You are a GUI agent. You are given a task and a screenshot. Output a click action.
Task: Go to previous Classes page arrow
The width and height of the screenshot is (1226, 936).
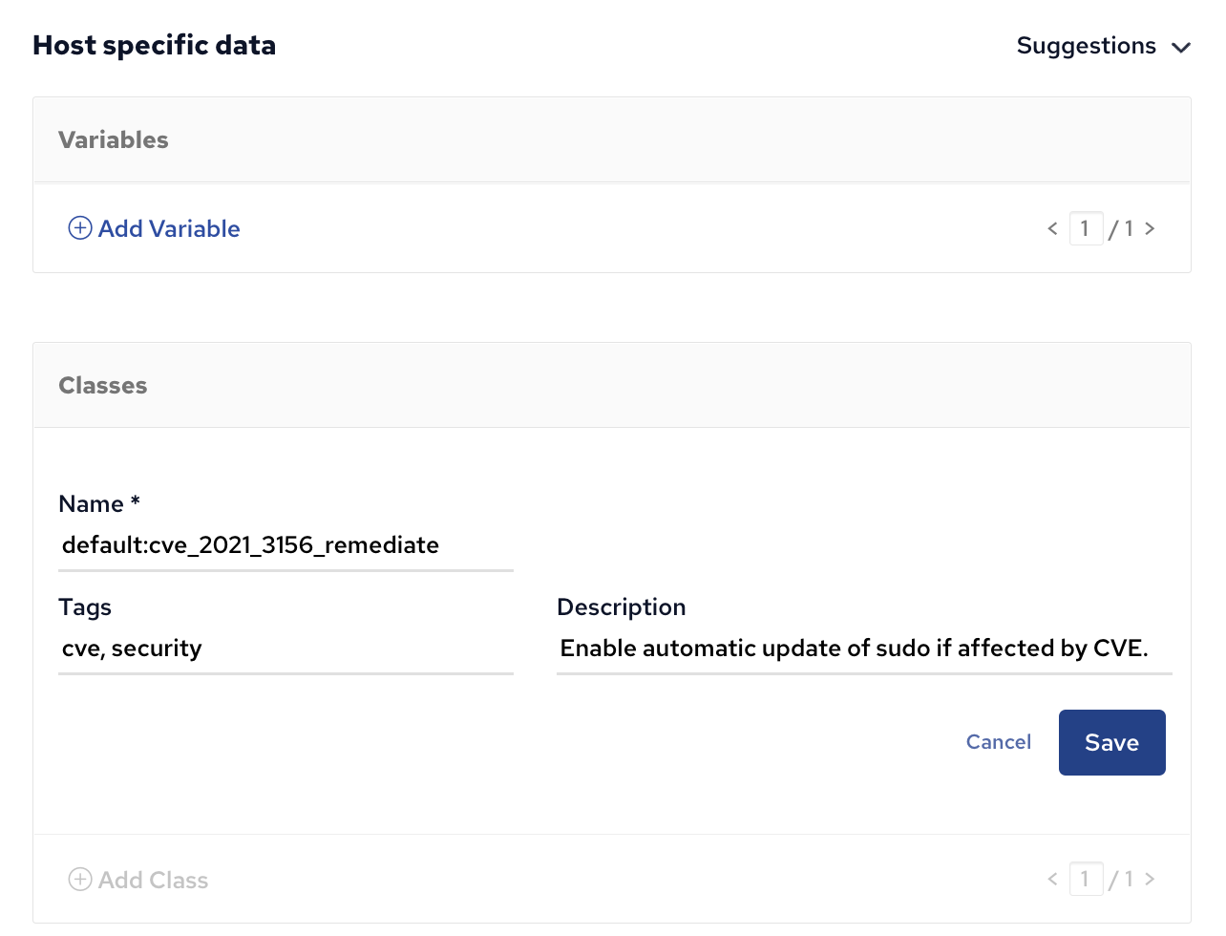pyautogui.click(x=1052, y=879)
